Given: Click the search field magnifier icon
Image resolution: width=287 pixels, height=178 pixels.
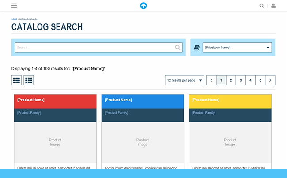Looking at the screenshot, I should click(177, 48).
